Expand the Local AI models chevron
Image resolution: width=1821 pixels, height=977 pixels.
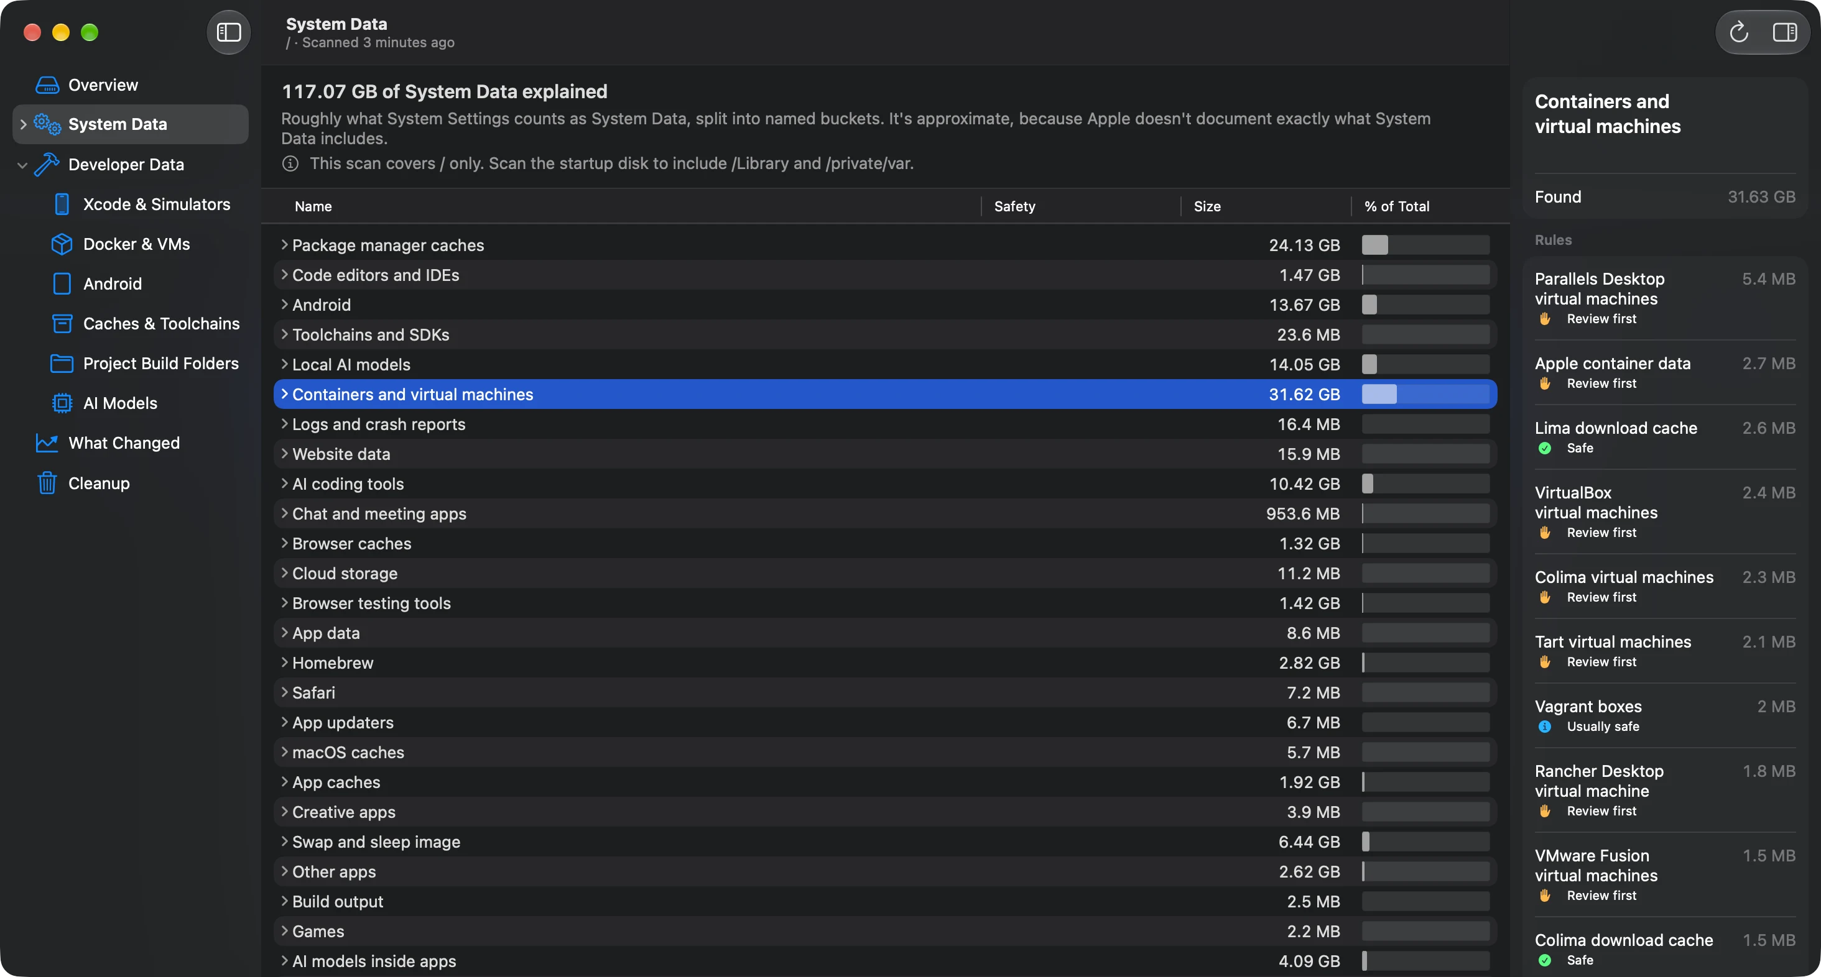coord(284,364)
